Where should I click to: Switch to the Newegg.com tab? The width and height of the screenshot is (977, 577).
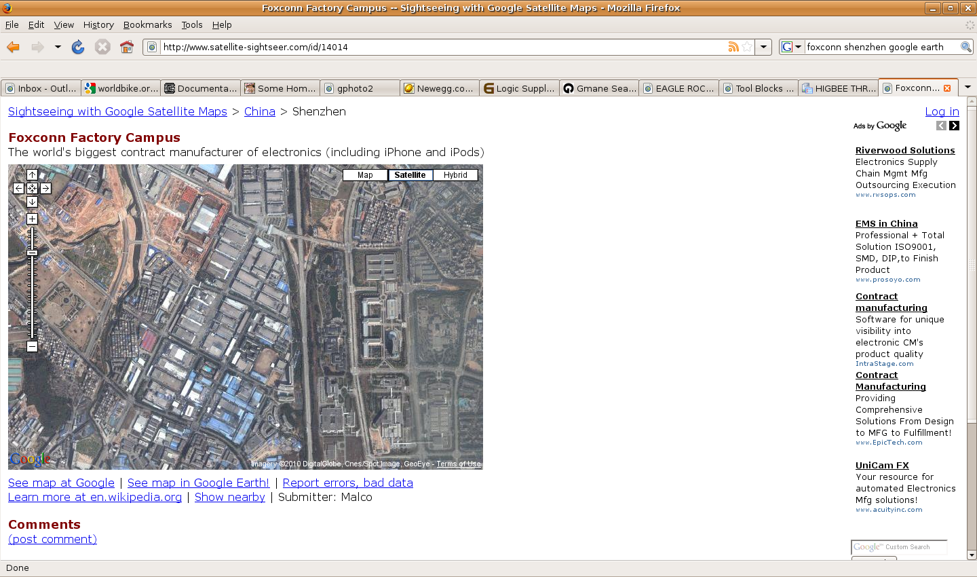pyautogui.click(x=440, y=88)
